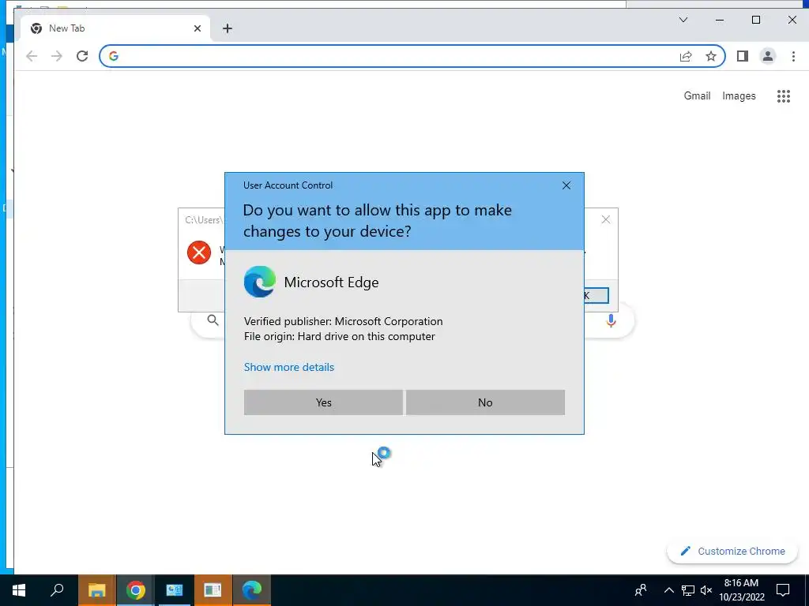Image resolution: width=809 pixels, height=606 pixels.
Task: Open File Explorer from taskbar
Action: (x=96, y=590)
